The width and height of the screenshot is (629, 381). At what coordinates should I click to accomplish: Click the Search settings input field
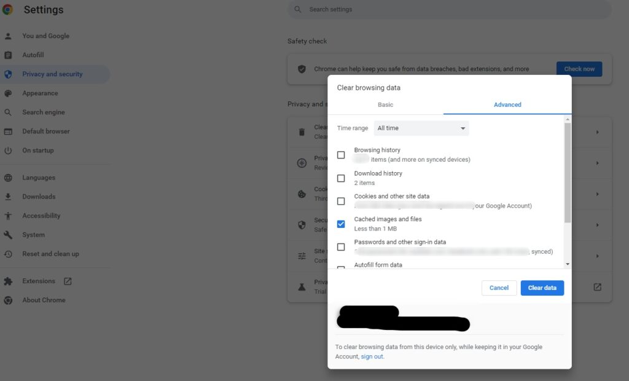455,10
